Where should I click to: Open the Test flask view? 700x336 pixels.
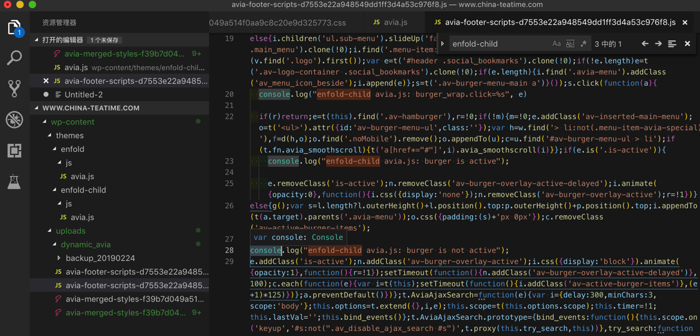[x=14, y=181]
